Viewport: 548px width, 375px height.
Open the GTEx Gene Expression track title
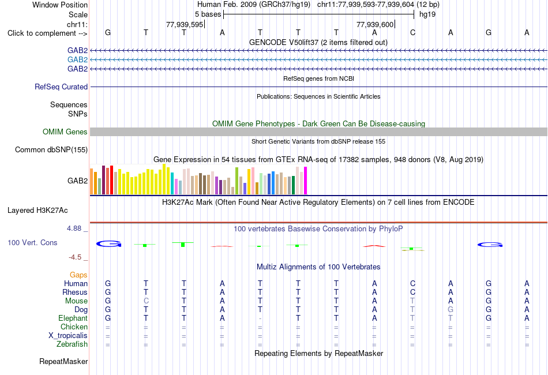click(x=318, y=160)
